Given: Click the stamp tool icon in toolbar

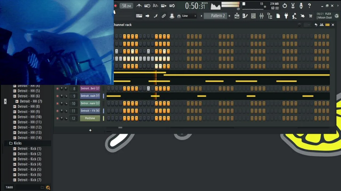Looking at the screenshot, I should (x=172, y=16).
